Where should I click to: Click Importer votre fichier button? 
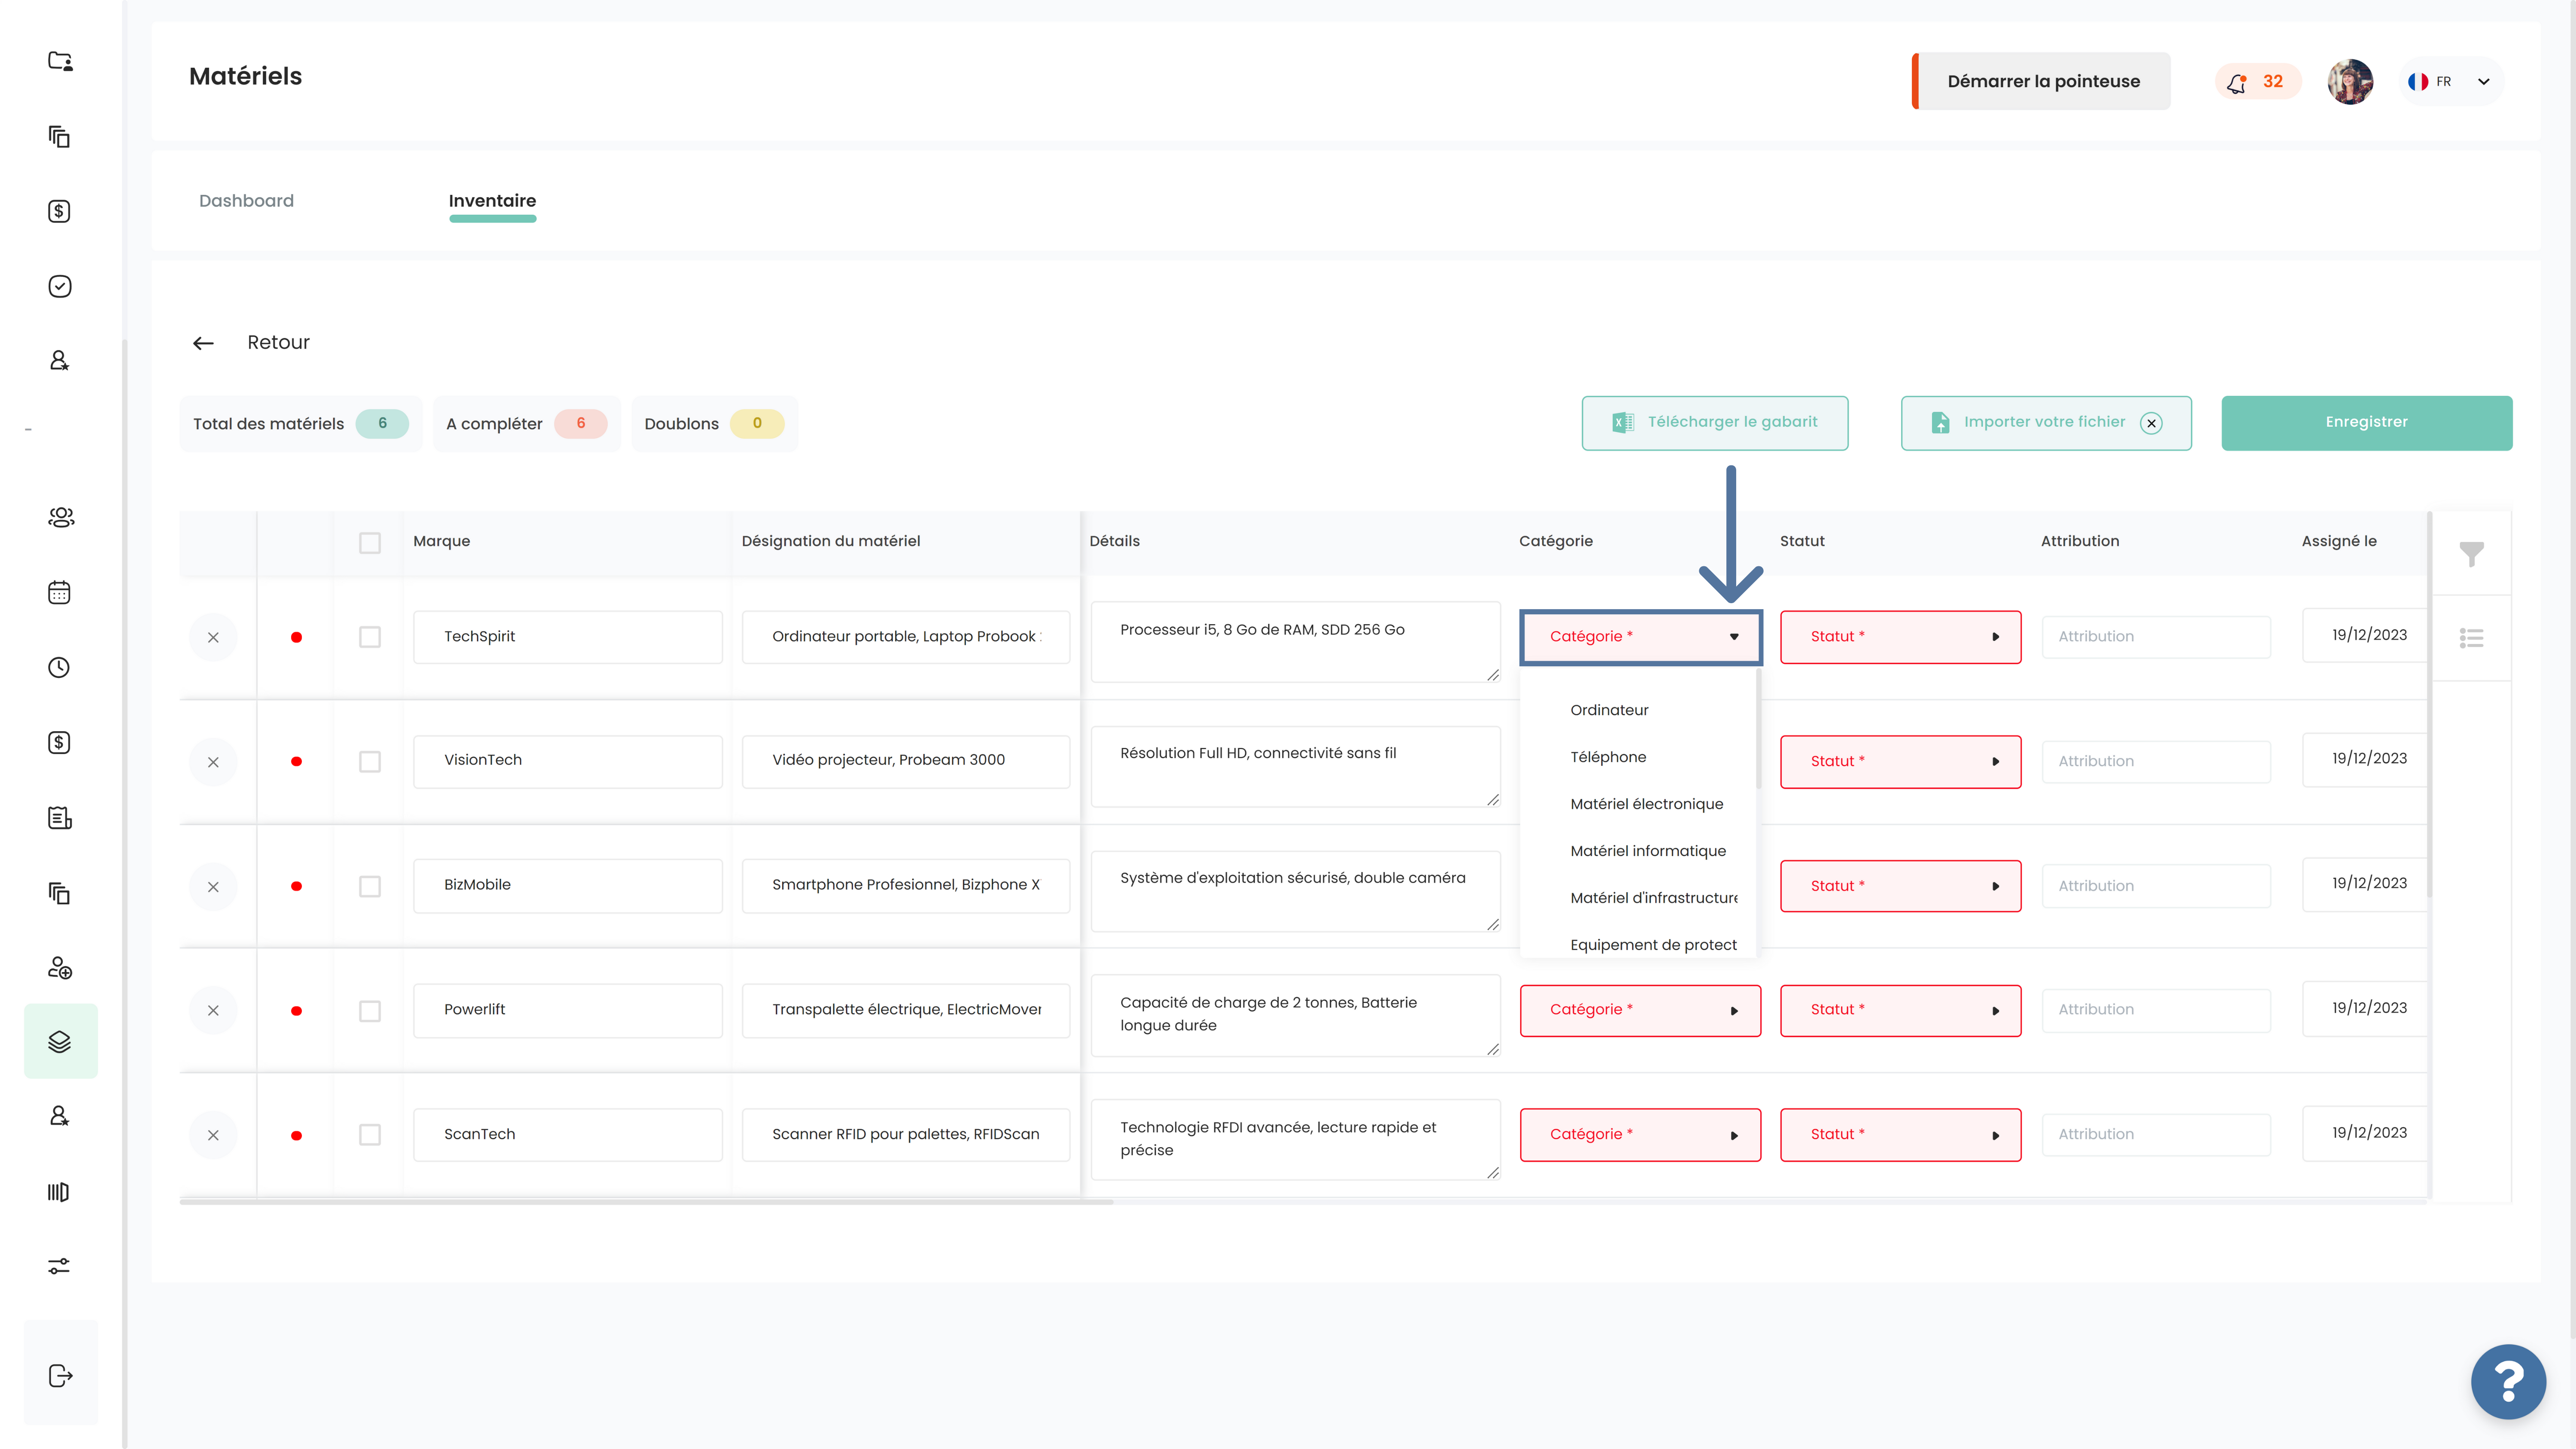click(2046, 423)
